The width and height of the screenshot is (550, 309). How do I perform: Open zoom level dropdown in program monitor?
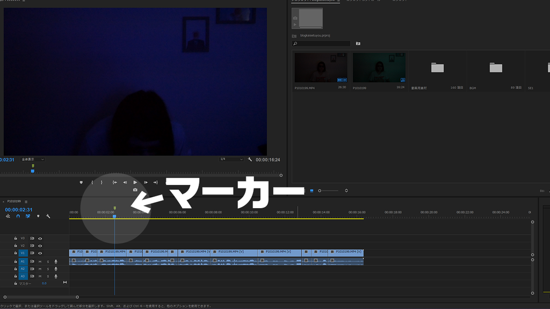33,159
